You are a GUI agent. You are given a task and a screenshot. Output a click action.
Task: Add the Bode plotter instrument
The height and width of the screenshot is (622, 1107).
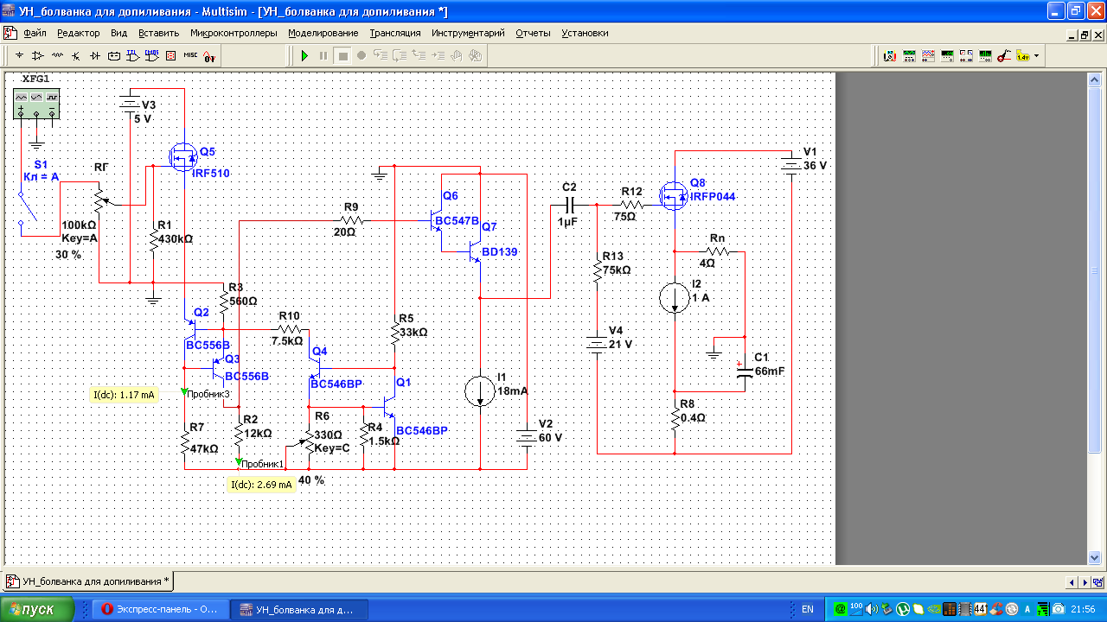[x=928, y=55]
